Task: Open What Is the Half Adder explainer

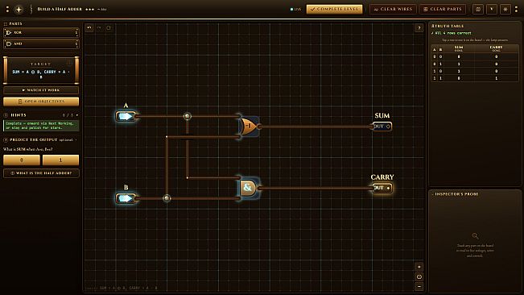Action: pyautogui.click(x=41, y=173)
